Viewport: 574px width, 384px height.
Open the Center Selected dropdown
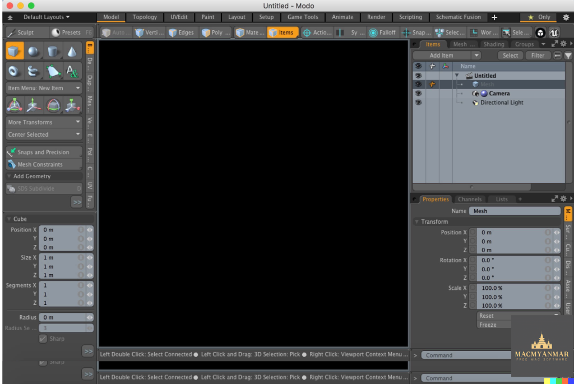(x=44, y=135)
